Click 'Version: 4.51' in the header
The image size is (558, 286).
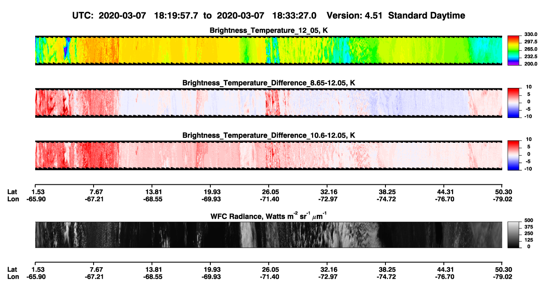pyautogui.click(x=355, y=15)
